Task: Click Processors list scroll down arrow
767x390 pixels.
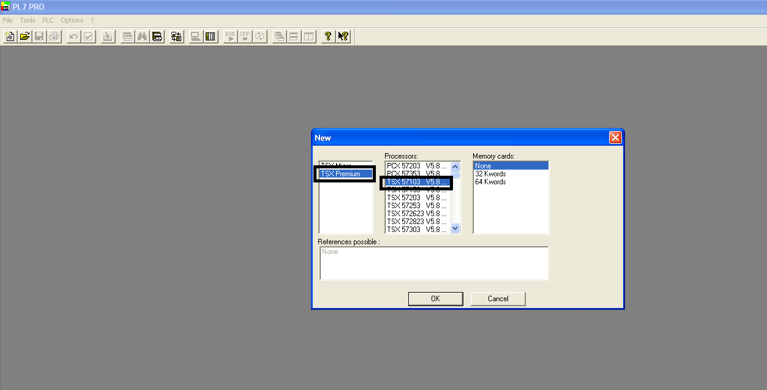Action: pyautogui.click(x=455, y=228)
